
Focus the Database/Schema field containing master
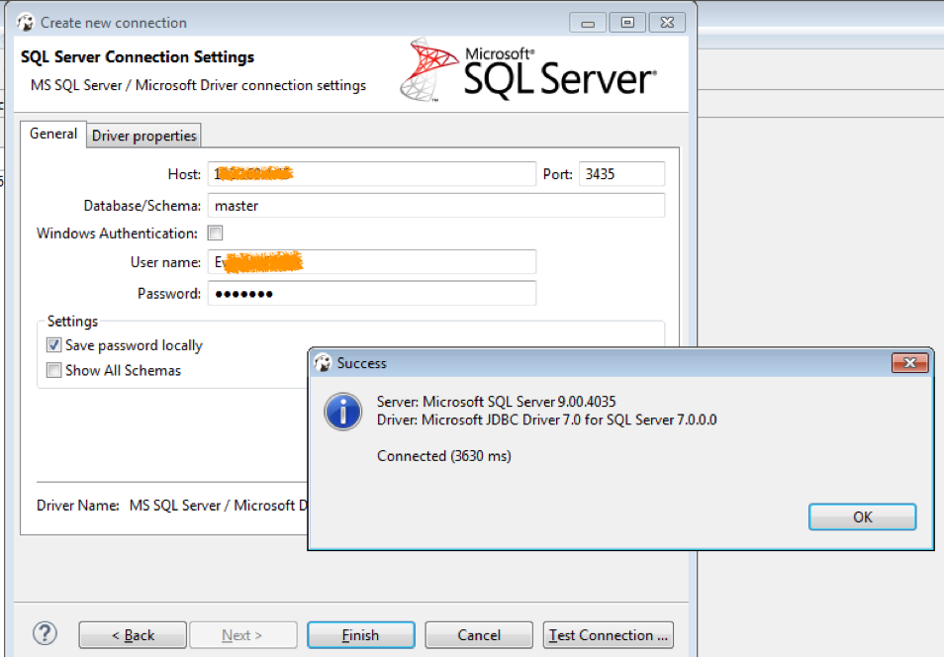point(435,206)
